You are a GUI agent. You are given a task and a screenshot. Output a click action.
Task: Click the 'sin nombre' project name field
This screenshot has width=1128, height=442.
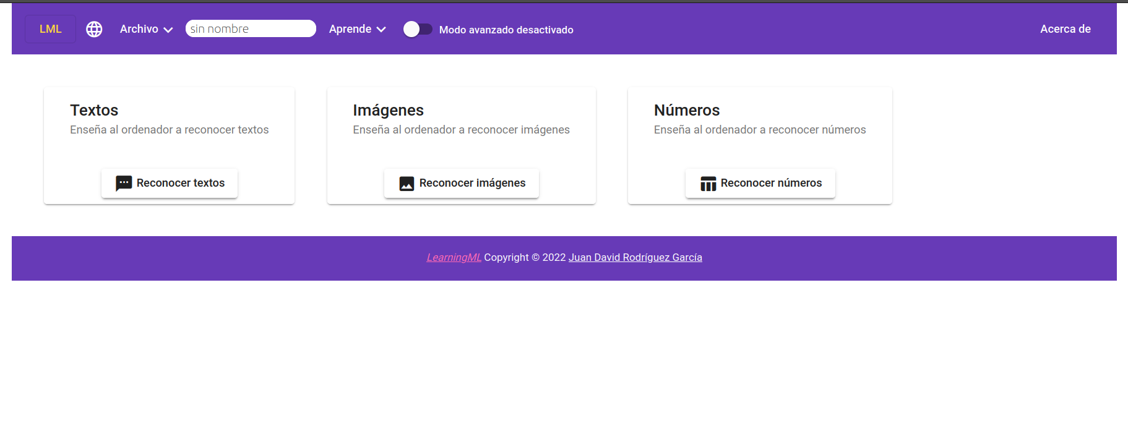(251, 28)
